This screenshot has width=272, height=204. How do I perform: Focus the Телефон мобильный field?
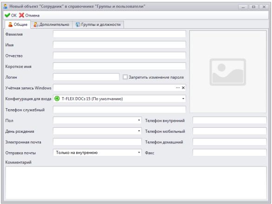tap(229, 131)
